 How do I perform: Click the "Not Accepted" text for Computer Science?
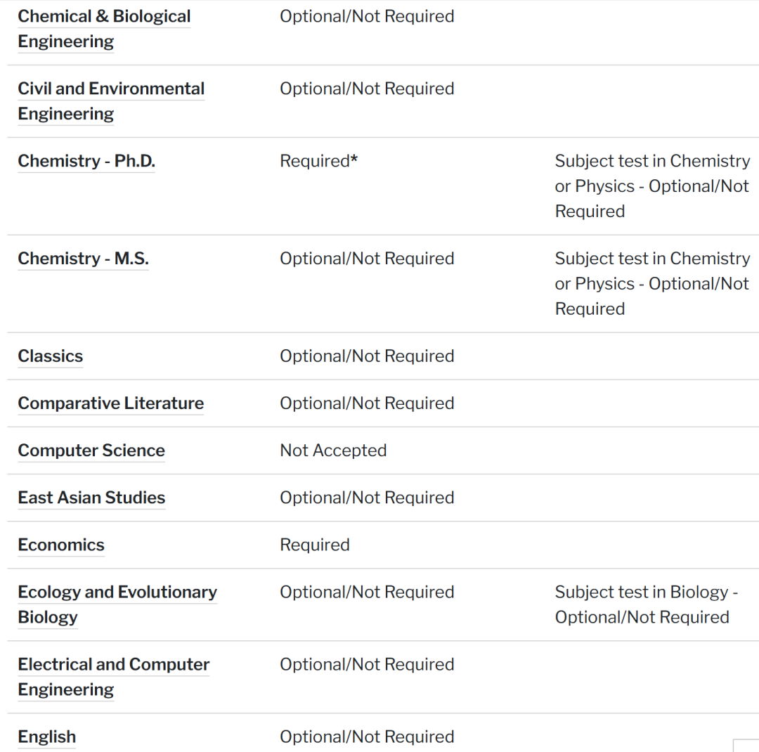click(x=333, y=451)
